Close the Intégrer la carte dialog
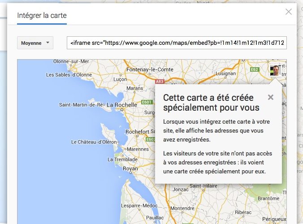Image resolution: width=303 pixels, height=224 pixels. 289,12
